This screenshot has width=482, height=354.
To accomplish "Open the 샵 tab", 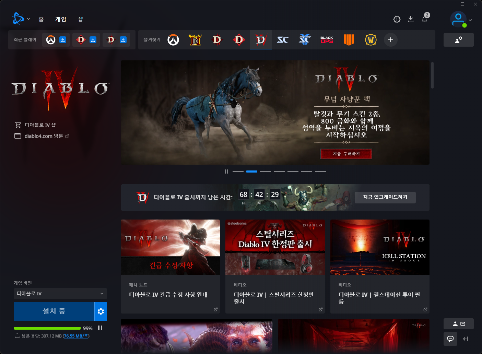I will 80,19.
